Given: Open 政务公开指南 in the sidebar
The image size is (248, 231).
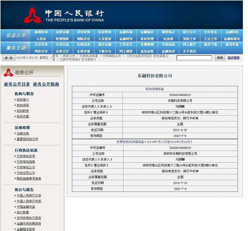Looking at the screenshot, I should pos(46,84).
